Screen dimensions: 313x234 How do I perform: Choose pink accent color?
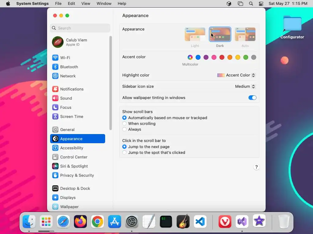[214, 57]
